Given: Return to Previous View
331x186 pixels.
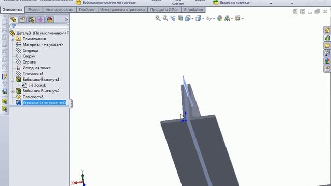Looking at the screenshot, I should [x=173, y=19].
